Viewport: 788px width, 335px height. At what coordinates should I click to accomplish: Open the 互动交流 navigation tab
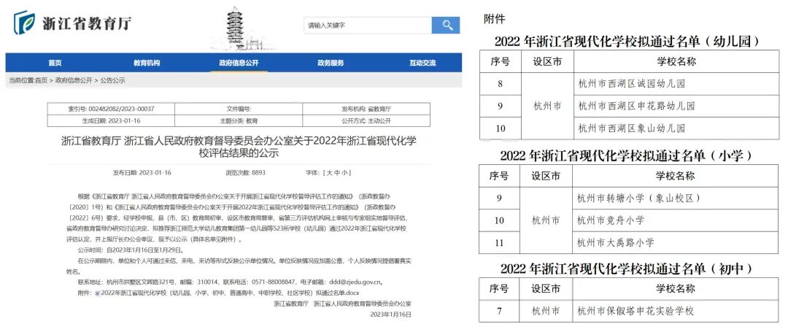pos(422,63)
